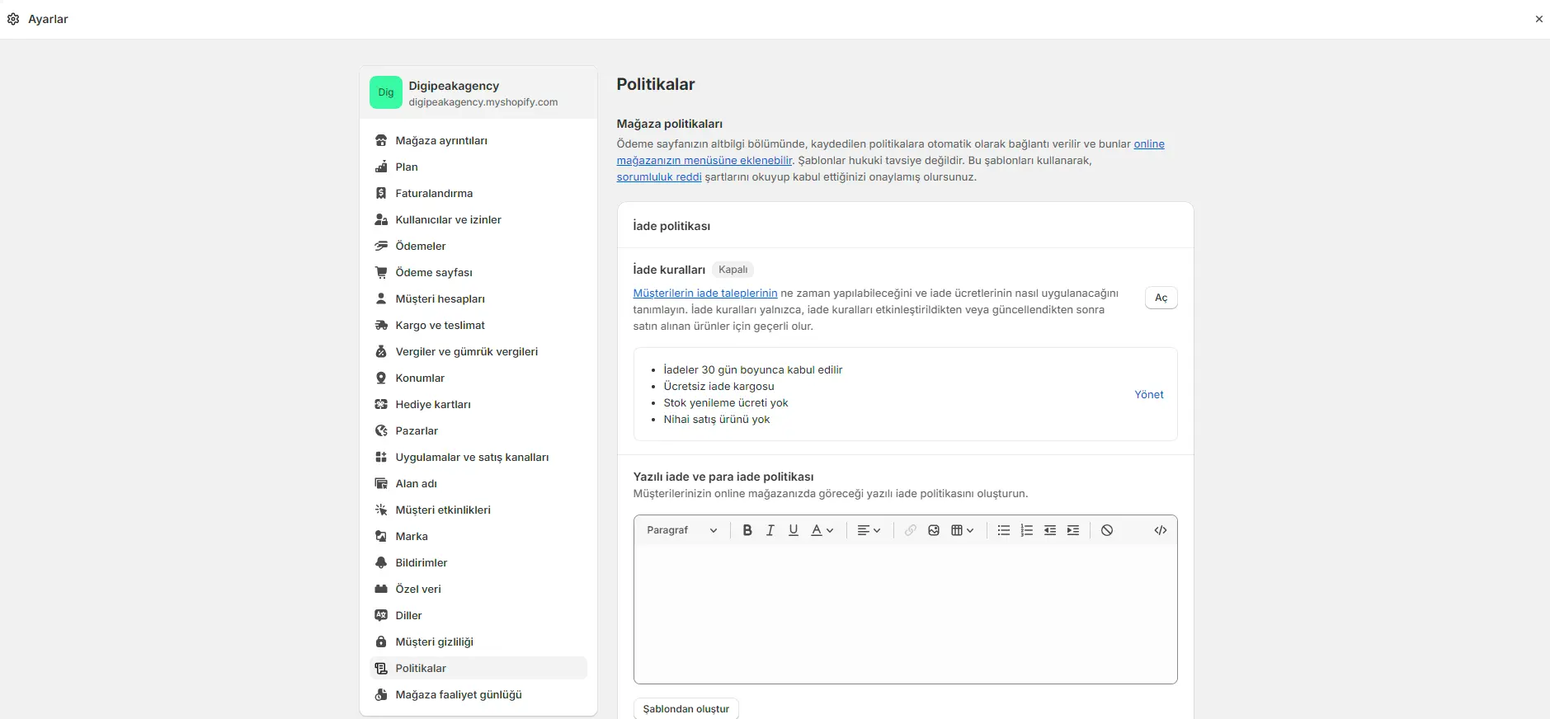
Task: Click the Pazarlar globe icon
Action: pos(381,430)
